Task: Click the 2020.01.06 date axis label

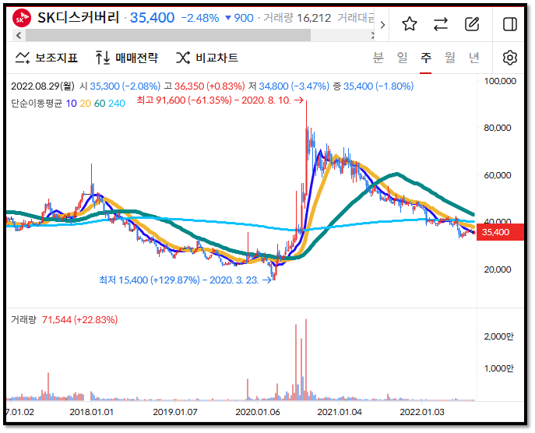Action: click(x=258, y=412)
